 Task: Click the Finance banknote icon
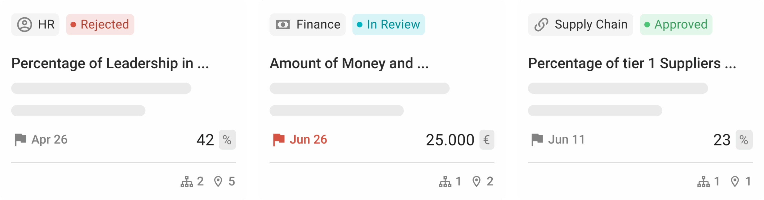coord(283,24)
